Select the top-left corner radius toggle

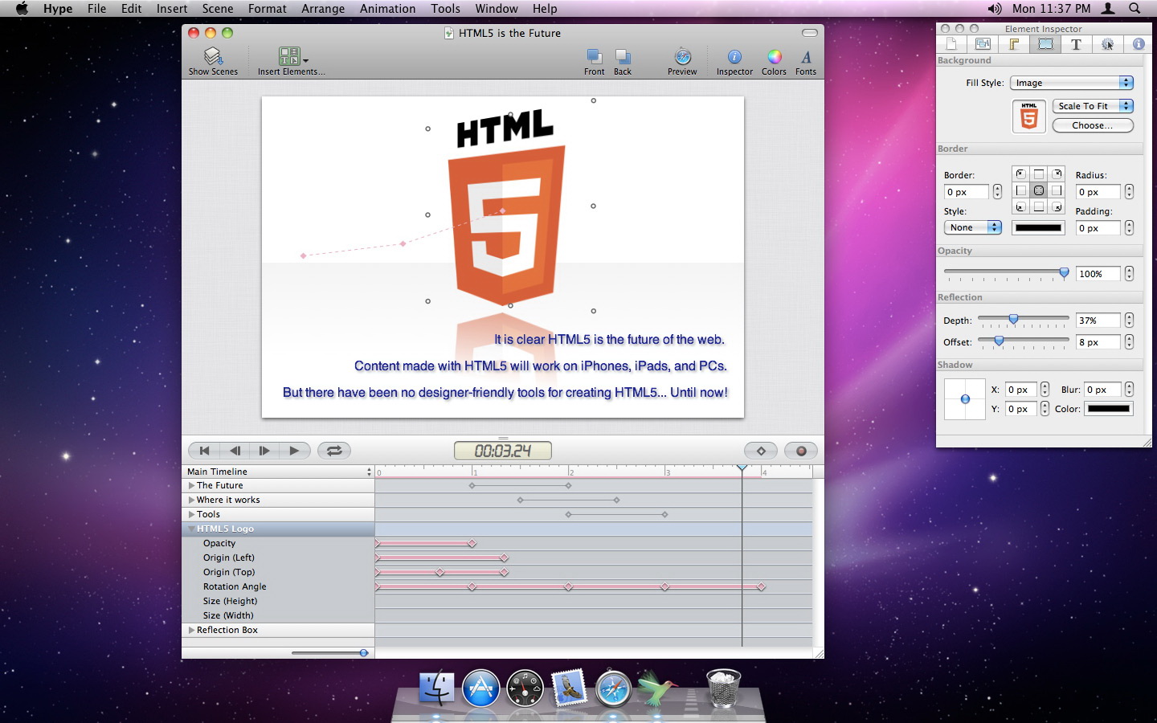pyautogui.click(x=1020, y=174)
